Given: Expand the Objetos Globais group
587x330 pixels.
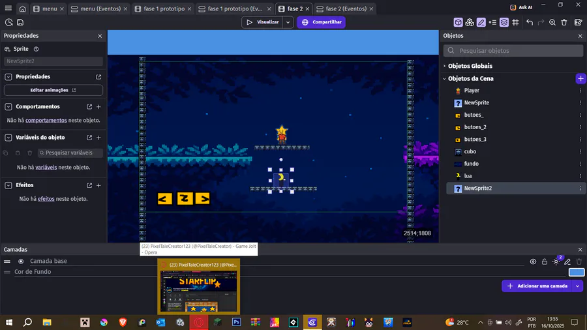Looking at the screenshot, I should [x=445, y=66].
